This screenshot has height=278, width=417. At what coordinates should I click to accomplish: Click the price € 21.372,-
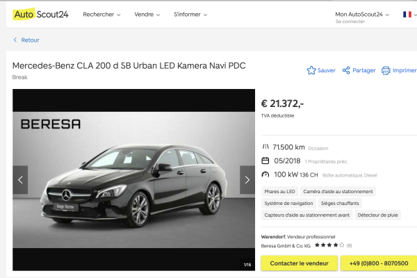click(282, 104)
